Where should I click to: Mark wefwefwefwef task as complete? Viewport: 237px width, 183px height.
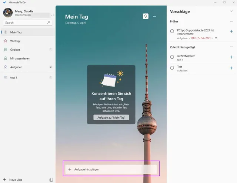pos(172,57)
